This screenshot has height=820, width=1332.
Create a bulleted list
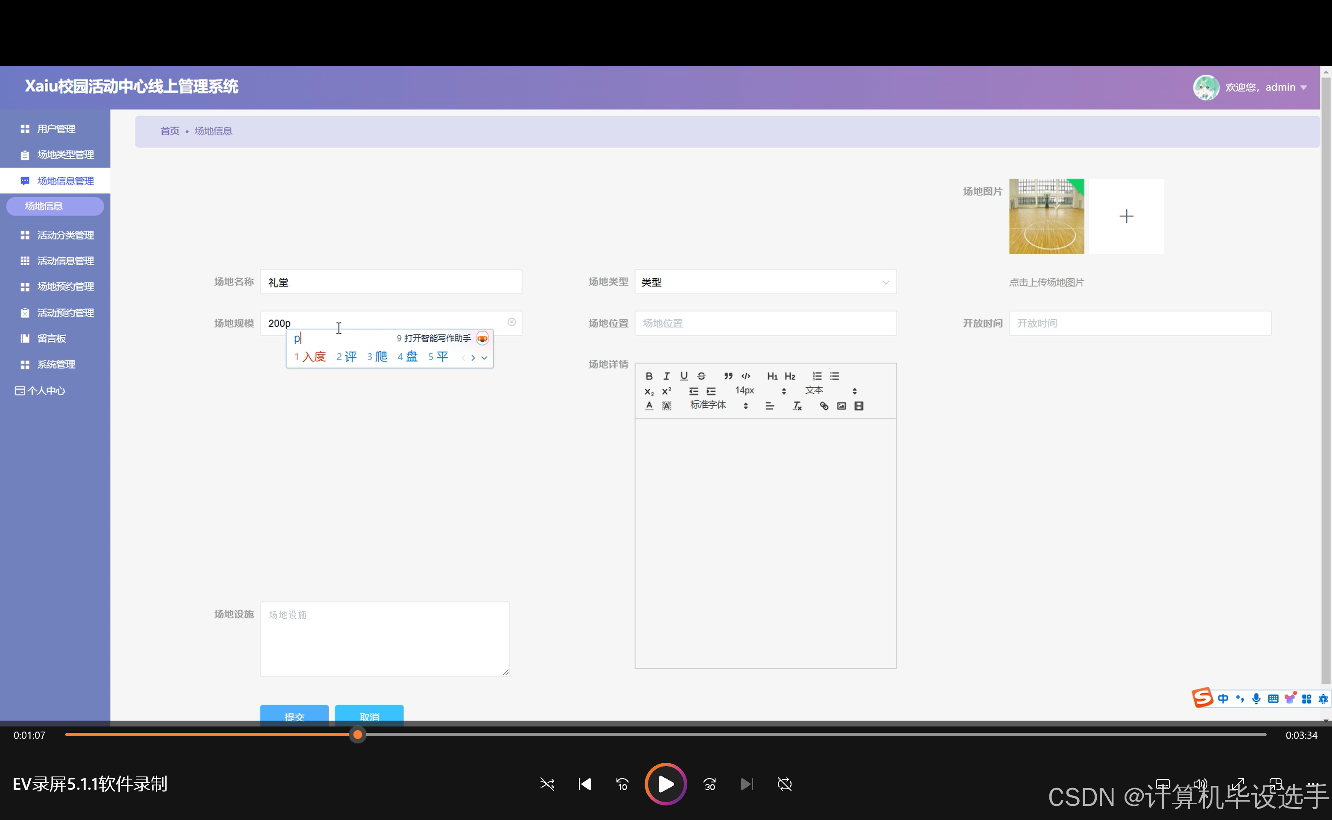(834, 376)
